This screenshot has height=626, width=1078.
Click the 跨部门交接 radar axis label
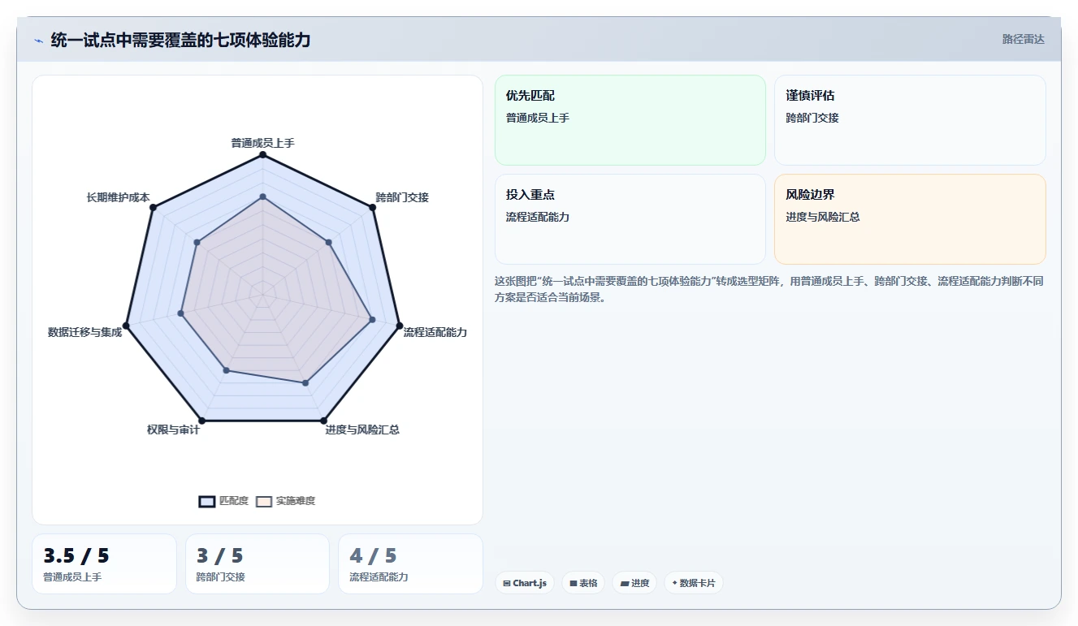point(402,197)
